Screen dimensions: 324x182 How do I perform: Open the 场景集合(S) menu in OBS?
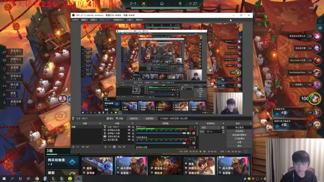(118, 20)
